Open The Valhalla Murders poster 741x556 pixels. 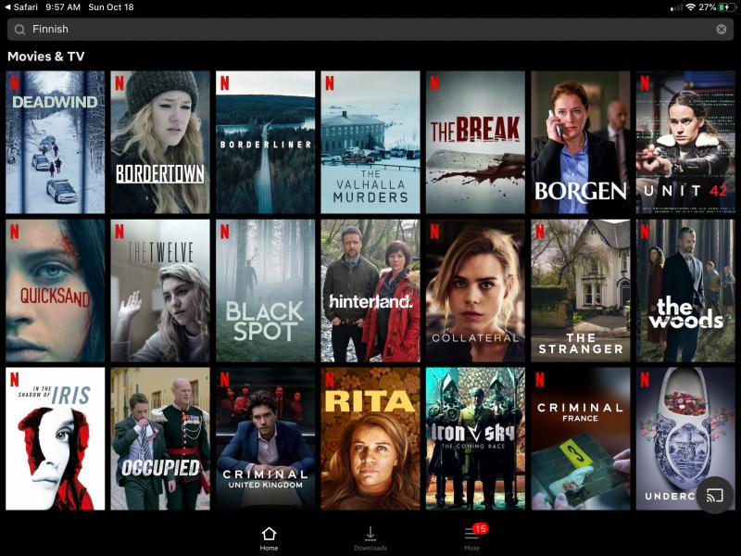click(370, 143)
